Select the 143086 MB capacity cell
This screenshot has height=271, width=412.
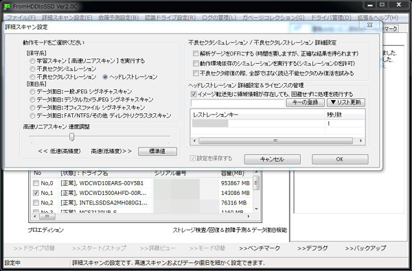(236, 193)
